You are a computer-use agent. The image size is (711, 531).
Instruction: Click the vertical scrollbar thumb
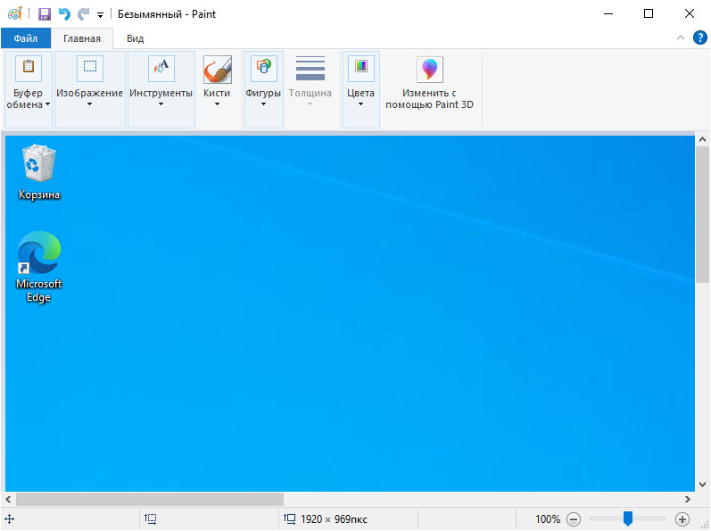pyautogui.click(x=702, y=214)
